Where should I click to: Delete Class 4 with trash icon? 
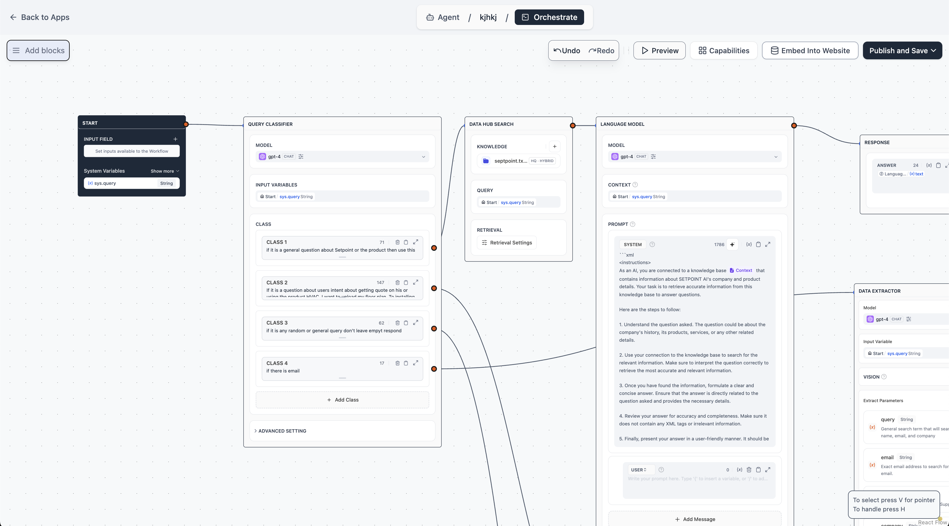tap(398, 363)
